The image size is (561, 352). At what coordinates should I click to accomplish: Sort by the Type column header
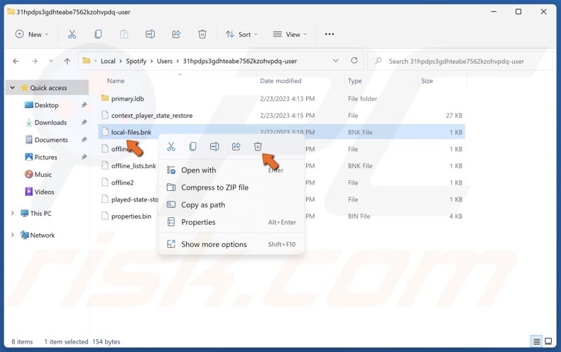[354, 81]
